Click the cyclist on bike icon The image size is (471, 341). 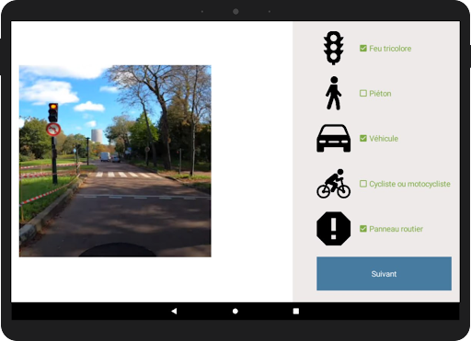point(334,183)
